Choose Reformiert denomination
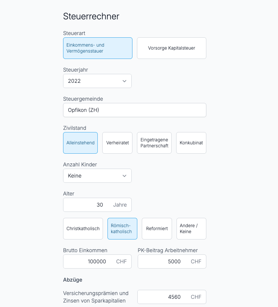This screenshot has height=307, width=278. 157,229
